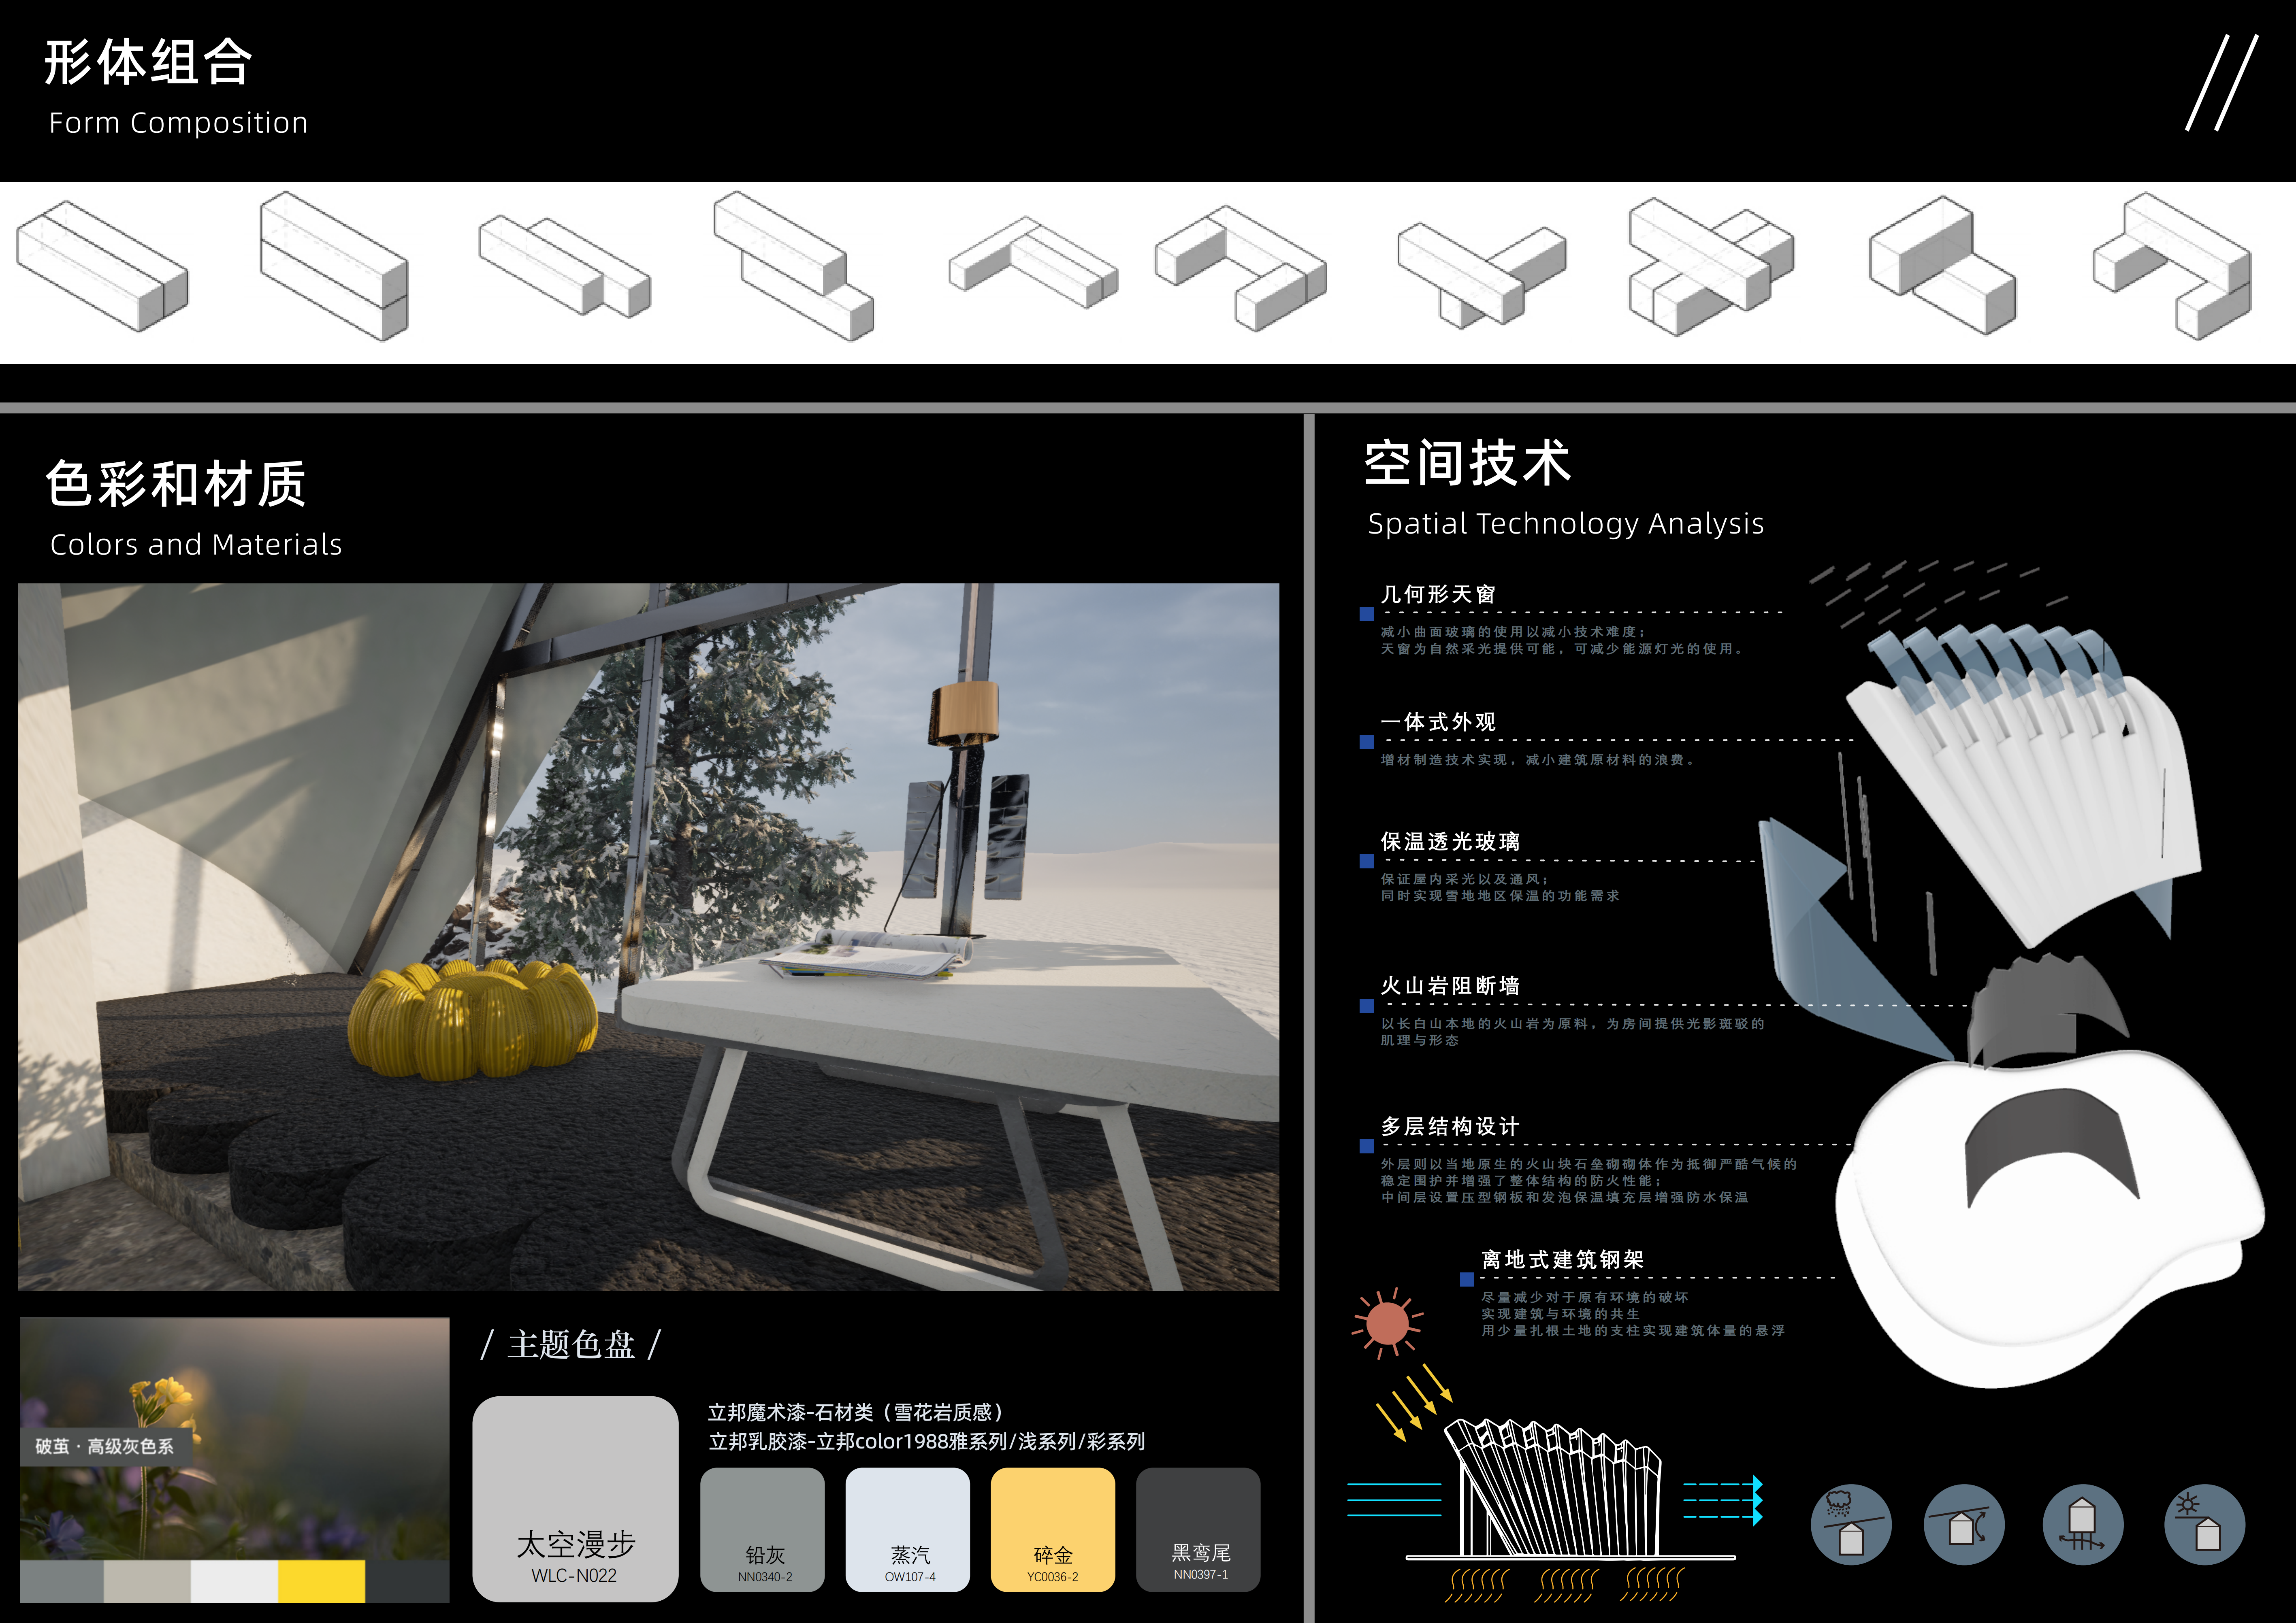This screenshot has height=1623, width=2296.
Task: Click the 立邦乳胶漆-立邦color1988 text line
Action: 927,1441
